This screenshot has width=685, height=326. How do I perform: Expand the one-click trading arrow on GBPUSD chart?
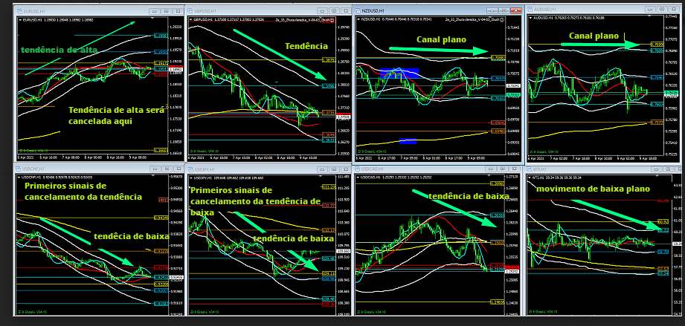[190, 19]
